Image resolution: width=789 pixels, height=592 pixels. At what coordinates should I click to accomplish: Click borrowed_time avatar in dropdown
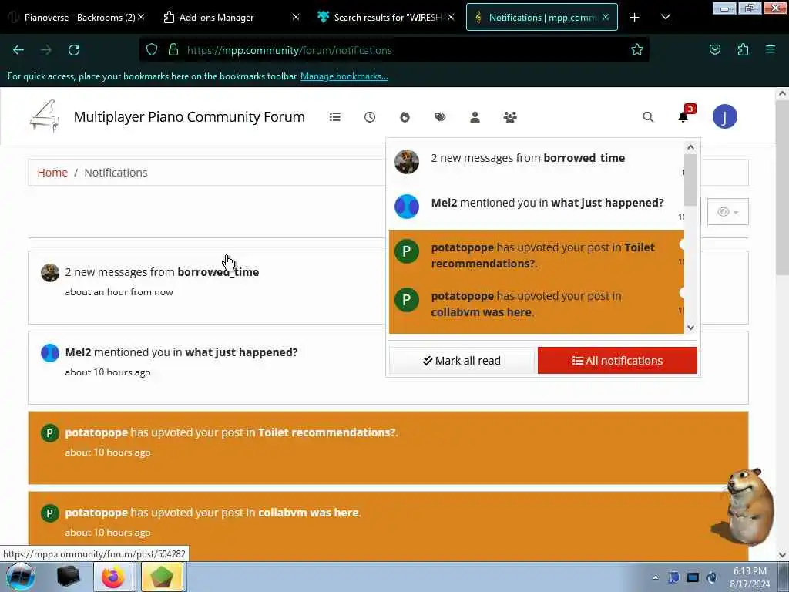(x=407, y=162)
